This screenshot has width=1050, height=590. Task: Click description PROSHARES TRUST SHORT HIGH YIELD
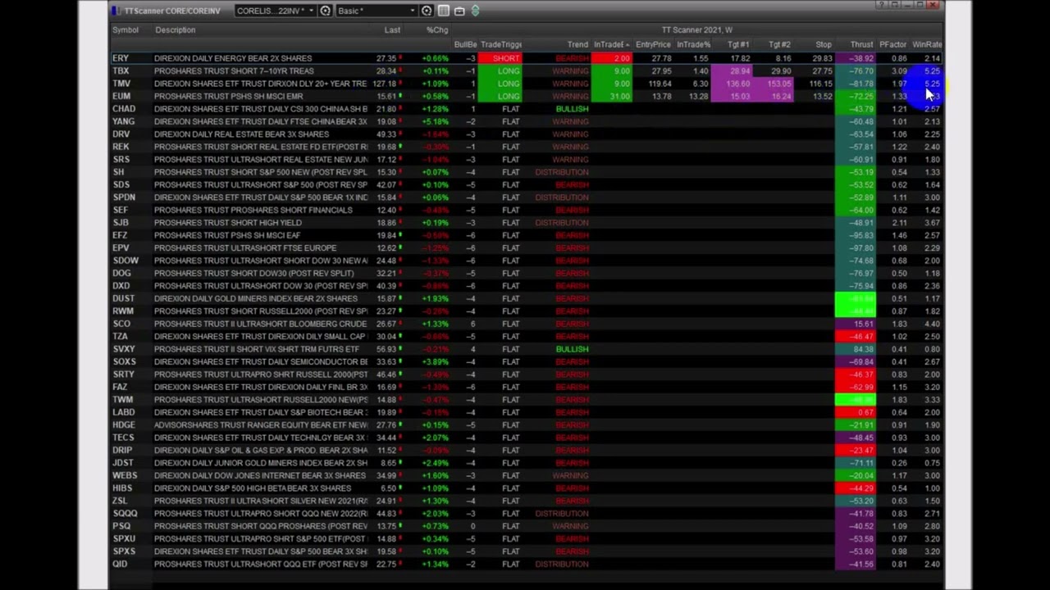(227, 223)
